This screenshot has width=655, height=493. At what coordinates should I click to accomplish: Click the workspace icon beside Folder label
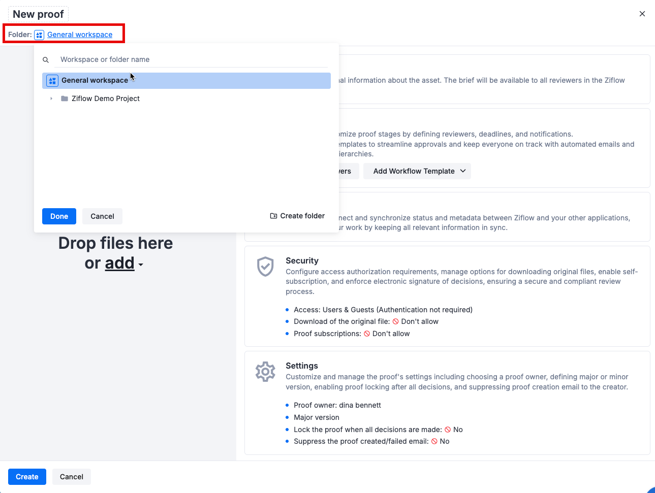pyautogui.click(x=39, y=35)
